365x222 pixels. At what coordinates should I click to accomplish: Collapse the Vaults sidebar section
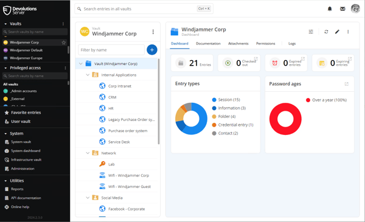[x=5, y=24]
